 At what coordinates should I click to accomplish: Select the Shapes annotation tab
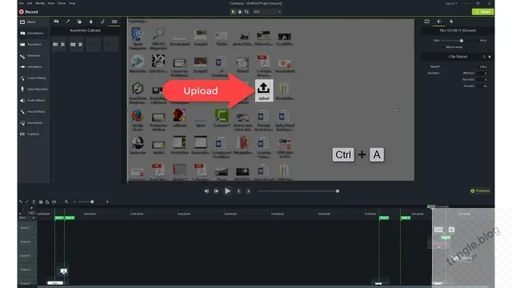click(79, 22)
